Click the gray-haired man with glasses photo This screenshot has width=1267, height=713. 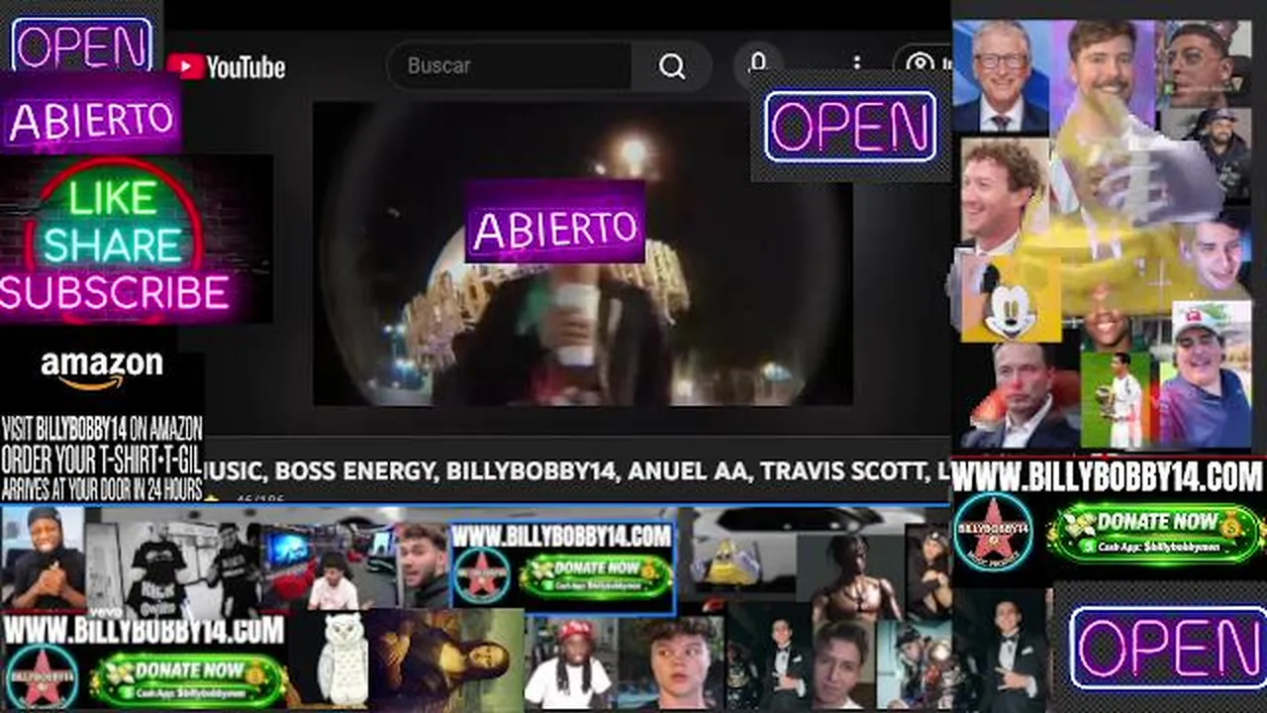coord(1000,77)
